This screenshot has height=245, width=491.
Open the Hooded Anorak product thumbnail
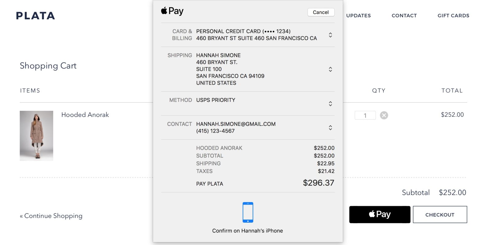click(x=37, y=136)
